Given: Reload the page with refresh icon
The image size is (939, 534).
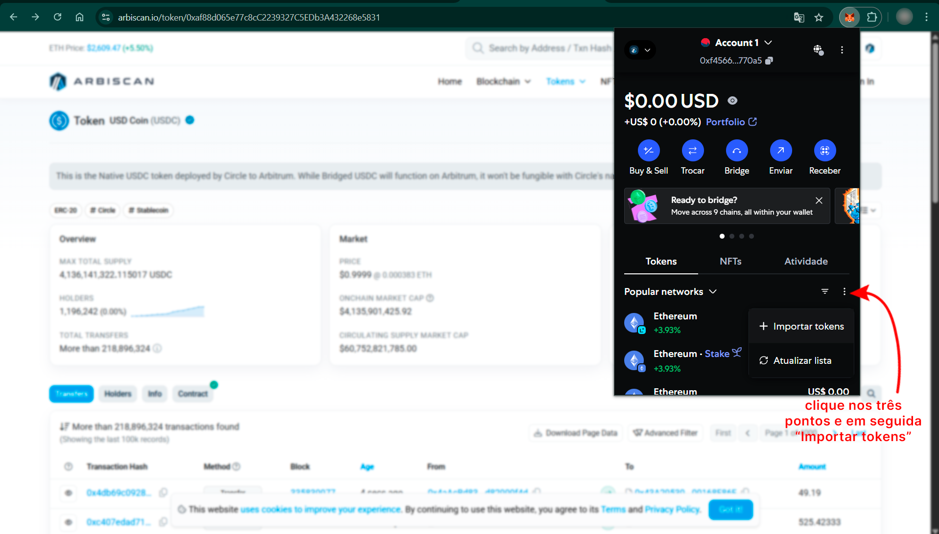Looking at the screenshot, I should 57,17.
